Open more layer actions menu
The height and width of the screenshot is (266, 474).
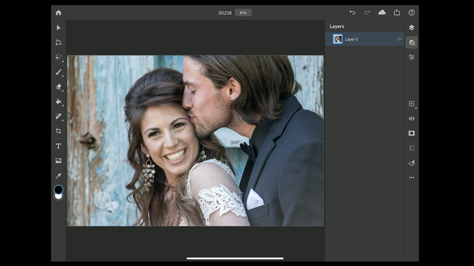(411, 178)
